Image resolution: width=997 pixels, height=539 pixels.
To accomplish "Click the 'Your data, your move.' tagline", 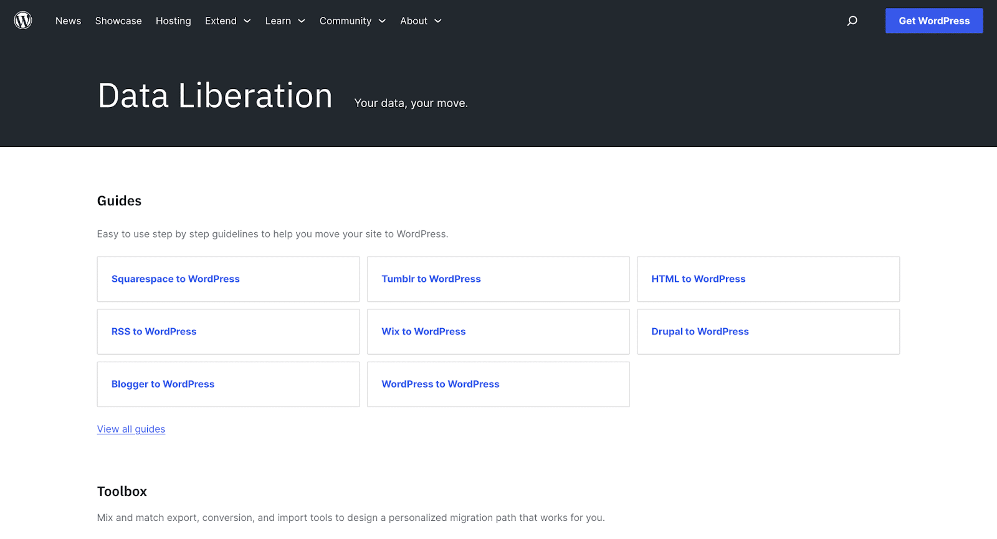I will point(411,103).
